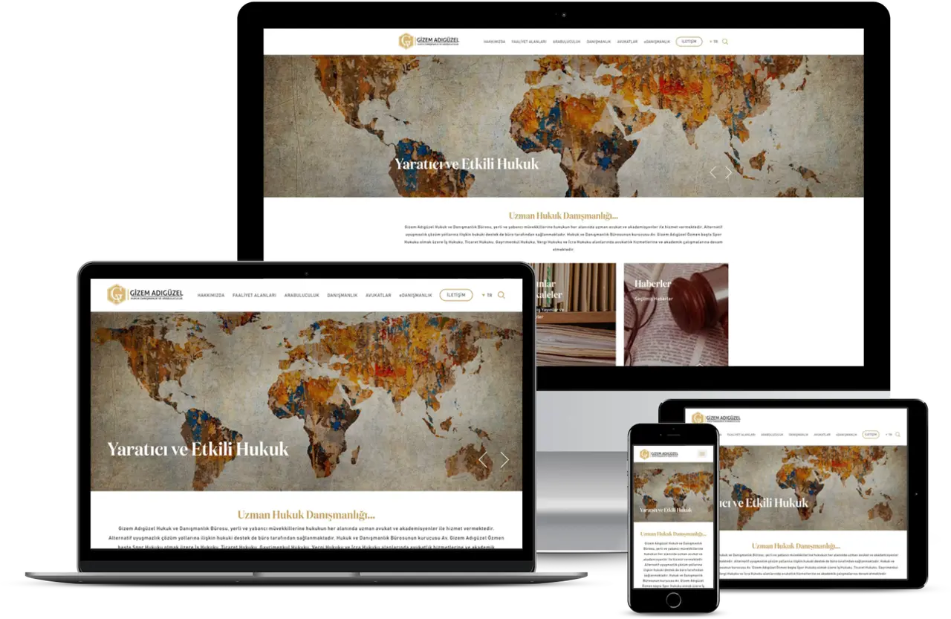951x619 pixels.
Task: Open ARABULUCULUK menu on laptop
Action: tap(302, 295)
